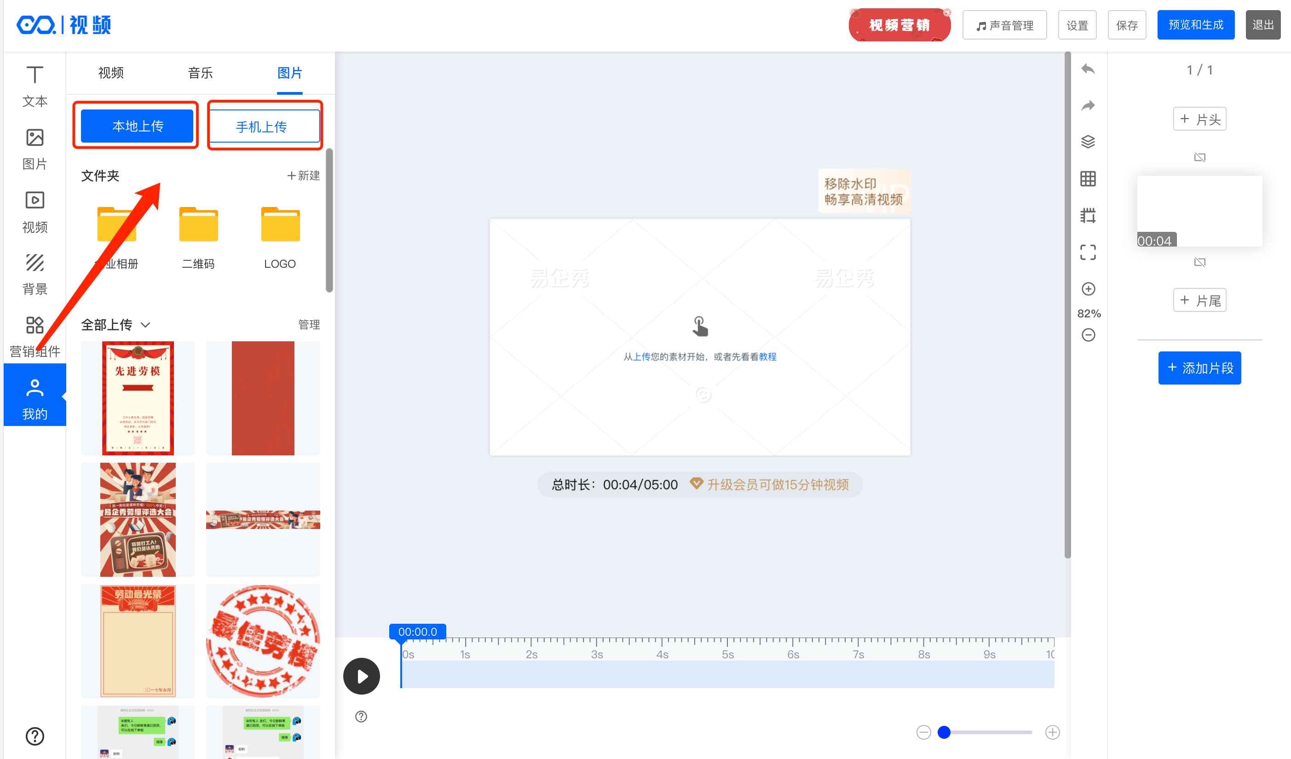The width and height of the screenshot is (1291, 759).
Task: Open the 背景 background panel
Action: (x=35, y=274)
